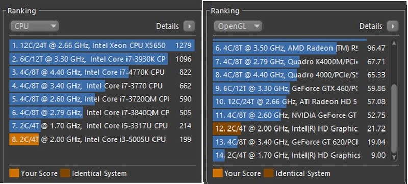Image resolution: width=408 pixels, height=184 pixels.
Task: Open the OpenGL ranking dropdown
Action: point(238,26)
